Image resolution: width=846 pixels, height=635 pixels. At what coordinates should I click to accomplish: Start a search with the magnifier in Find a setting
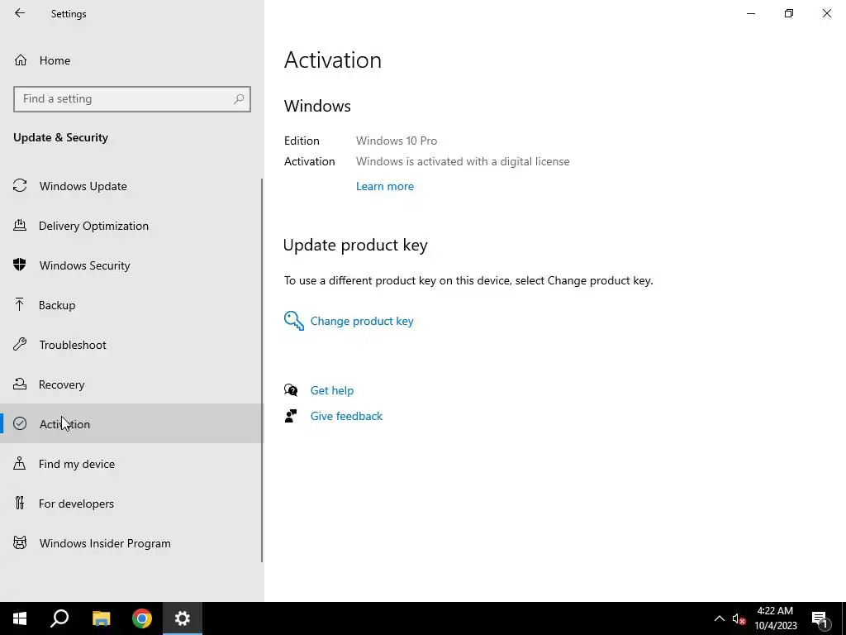point(239,99)
